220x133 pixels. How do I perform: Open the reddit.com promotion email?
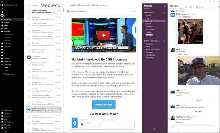point(44,116)
